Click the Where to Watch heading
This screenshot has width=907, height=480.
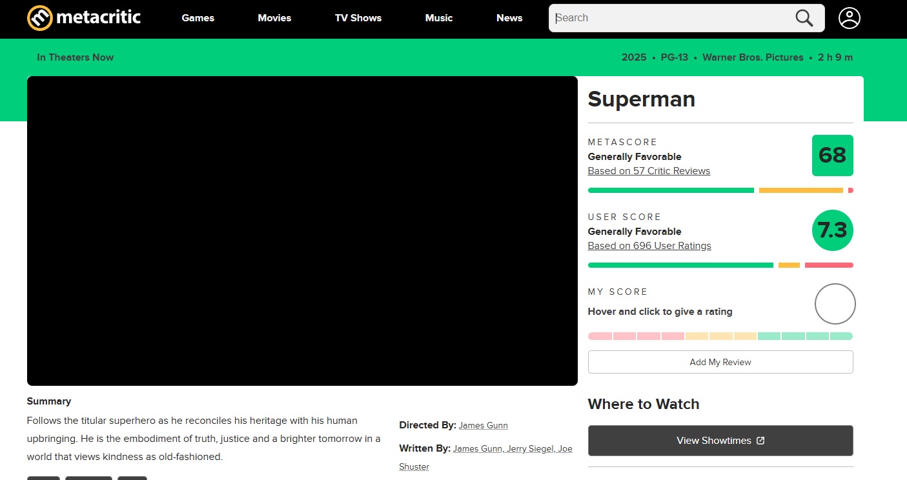coord(644,405)
